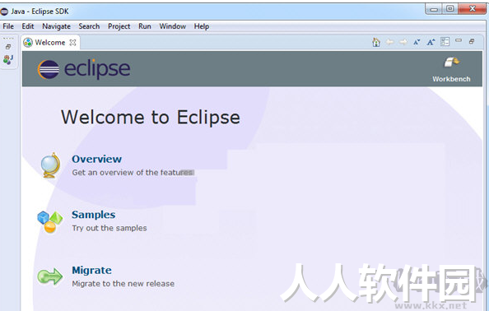The image size is (489, 311).
Task: Open the Help menu
Action: point(202,26)
